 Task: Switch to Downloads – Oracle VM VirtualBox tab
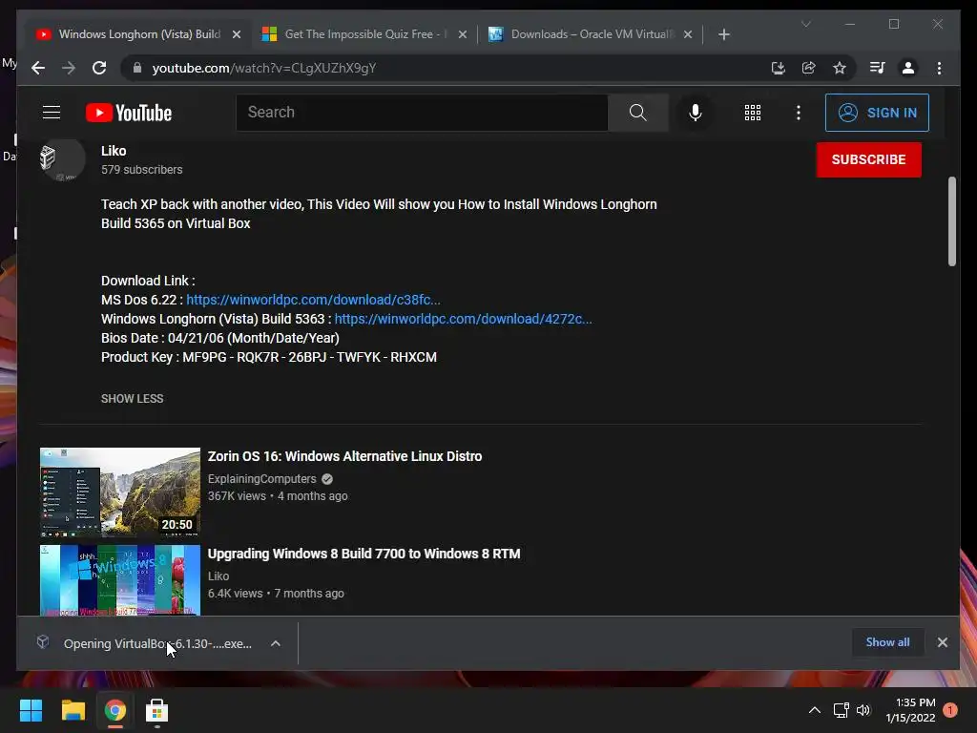click(x=589, y=34)
